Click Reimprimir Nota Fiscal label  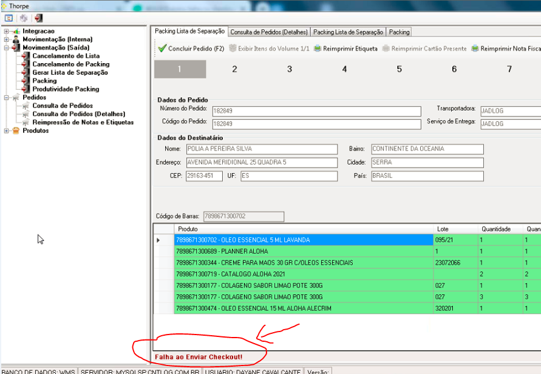pyautogui.click(x=511, y=49)
